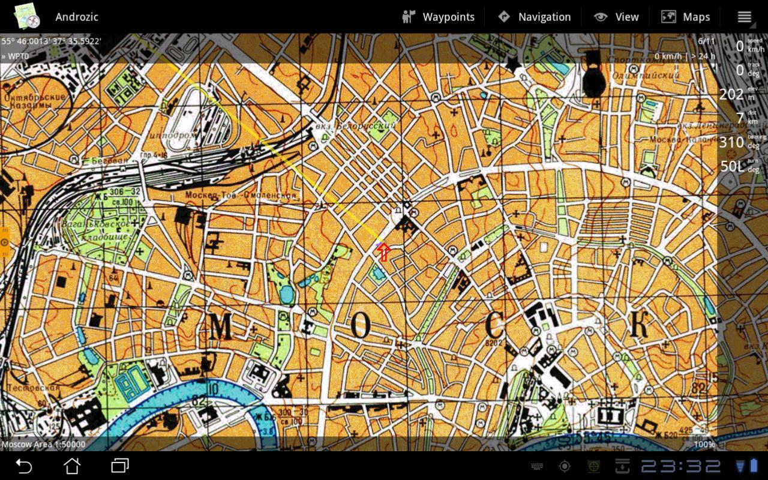The height and width of the screenshot is (480, 768).
Task: Tap the download notification icon
Action: [622, 466]
